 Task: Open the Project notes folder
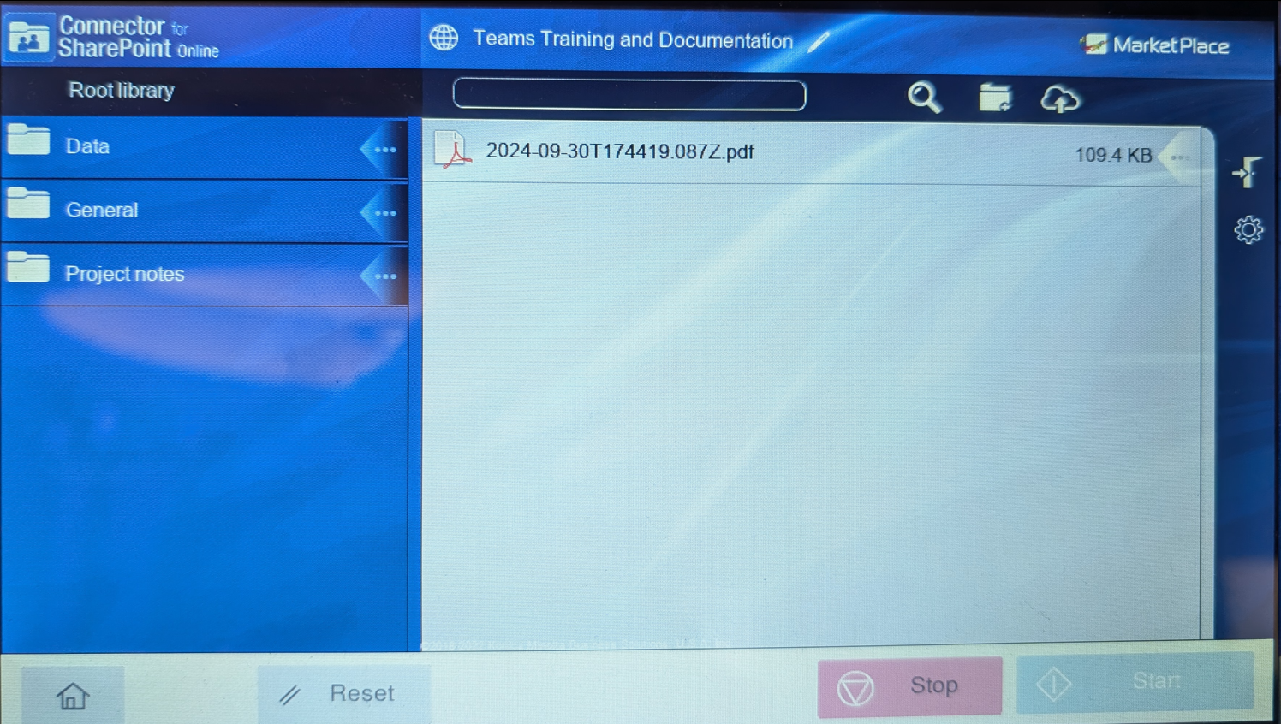[205, 275]
